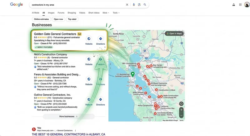250x136 pixels.
Task: Click the Businesses heading
Action: tap(42, 25)
